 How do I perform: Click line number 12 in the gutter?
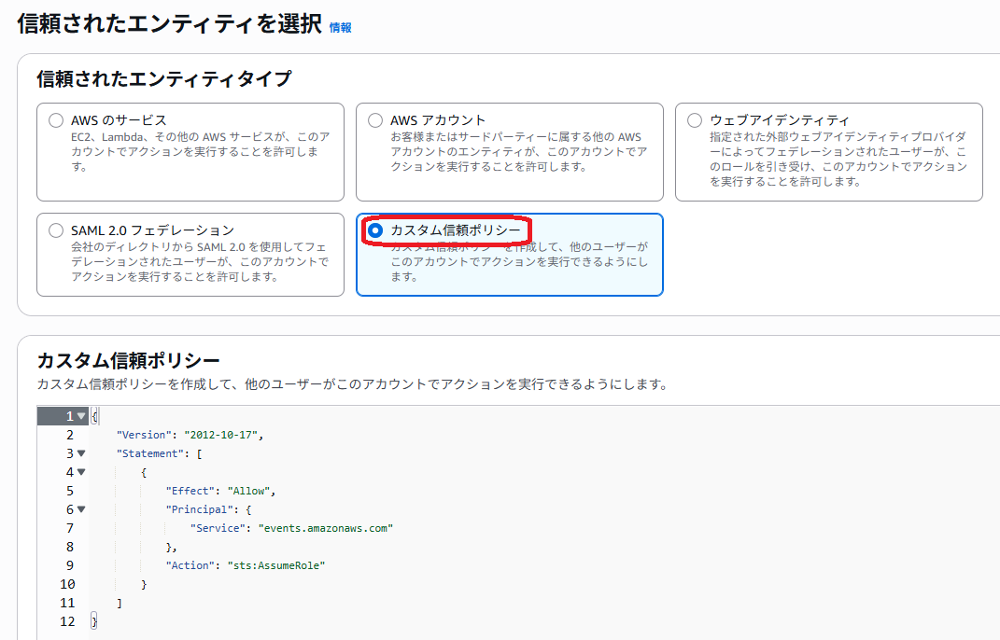click(67, 620)
